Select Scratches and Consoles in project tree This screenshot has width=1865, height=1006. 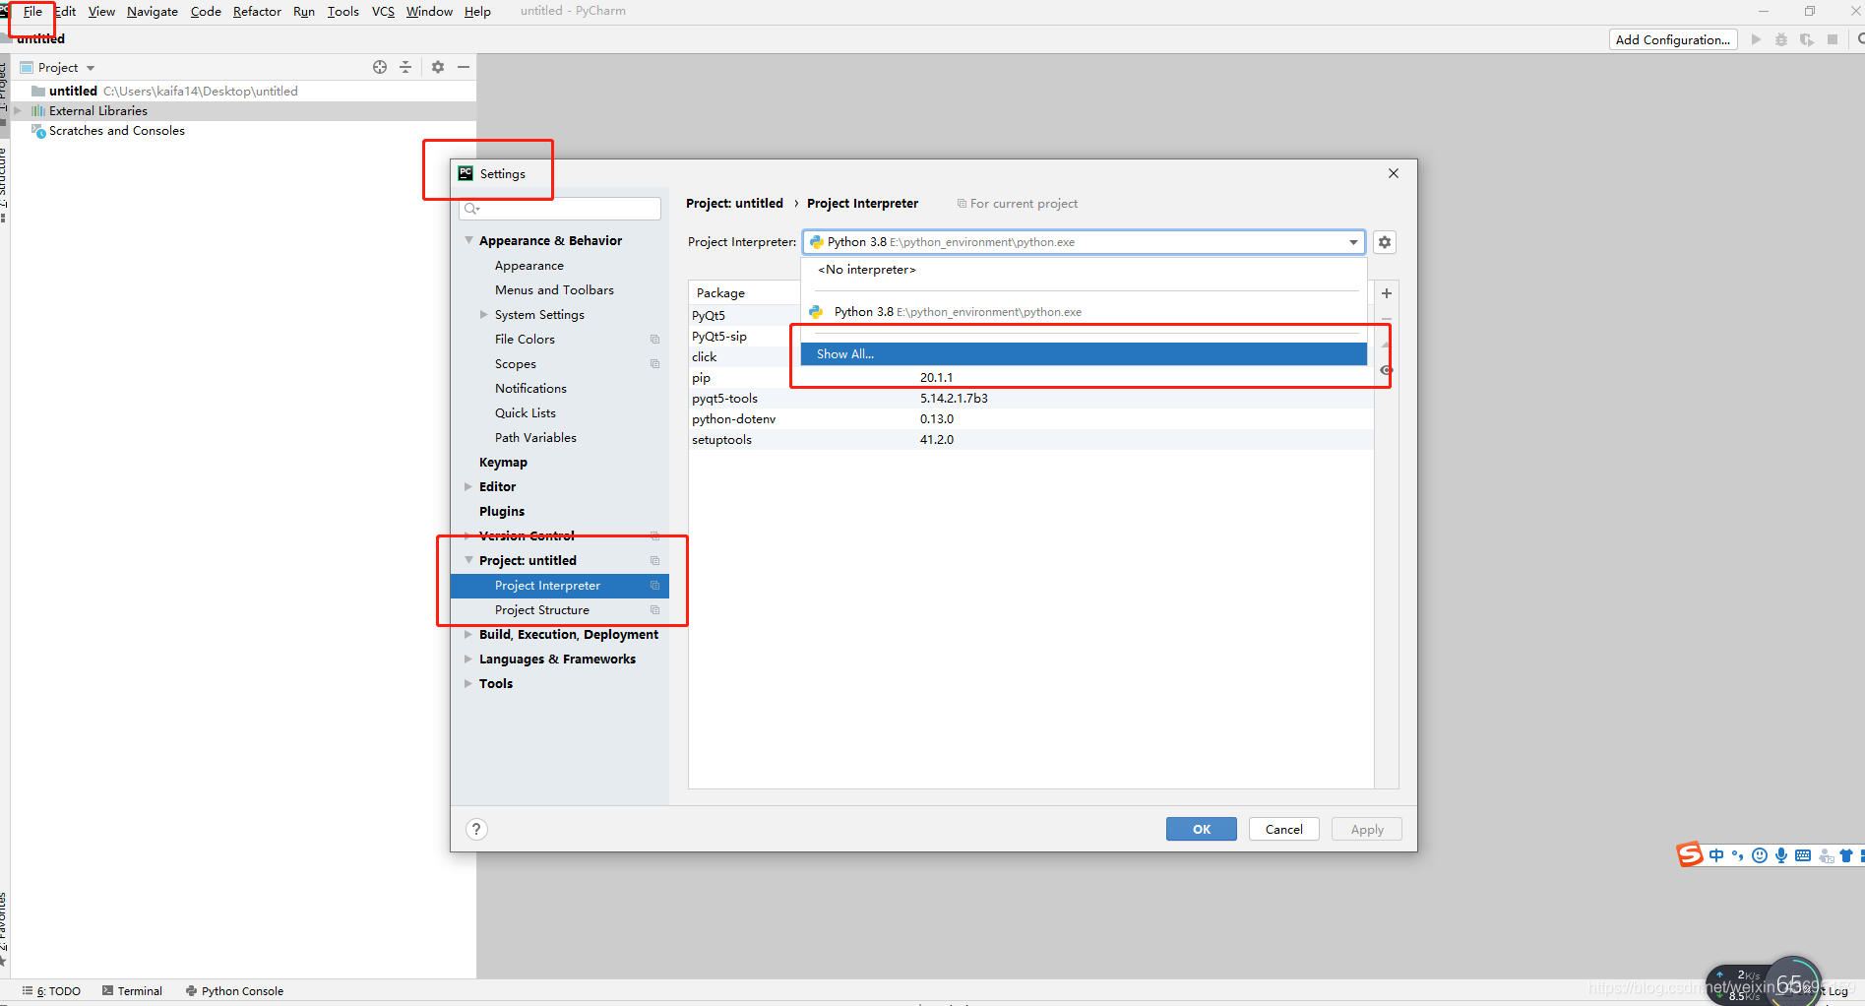click(117, 131)
